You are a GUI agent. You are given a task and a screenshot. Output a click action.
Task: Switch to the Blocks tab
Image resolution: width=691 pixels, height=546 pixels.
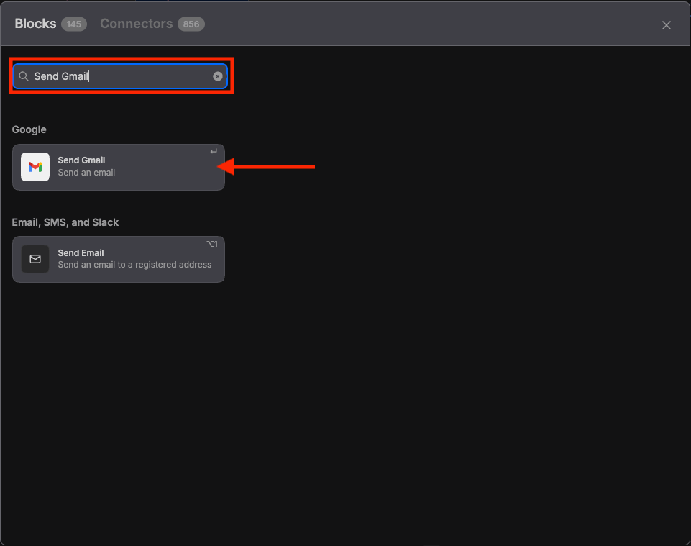tap(35, 23)
